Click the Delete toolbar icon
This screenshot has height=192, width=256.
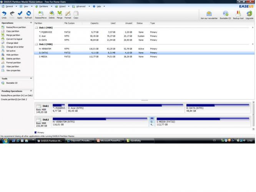click(52, 15)
